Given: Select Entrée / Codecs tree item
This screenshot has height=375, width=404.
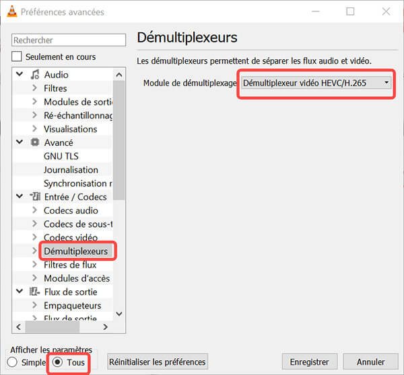Looking at the screenshot, I should [75, 197].
